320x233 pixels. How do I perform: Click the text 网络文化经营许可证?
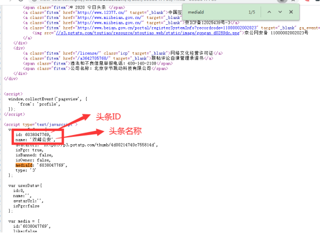(x=192, y=53)
